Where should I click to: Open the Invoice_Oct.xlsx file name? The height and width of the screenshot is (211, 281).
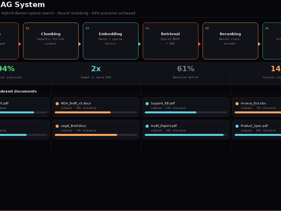253,103
